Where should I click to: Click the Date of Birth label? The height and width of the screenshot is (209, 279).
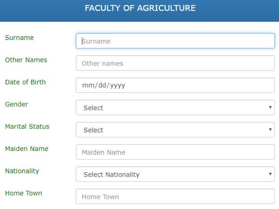tap(26, 82)
